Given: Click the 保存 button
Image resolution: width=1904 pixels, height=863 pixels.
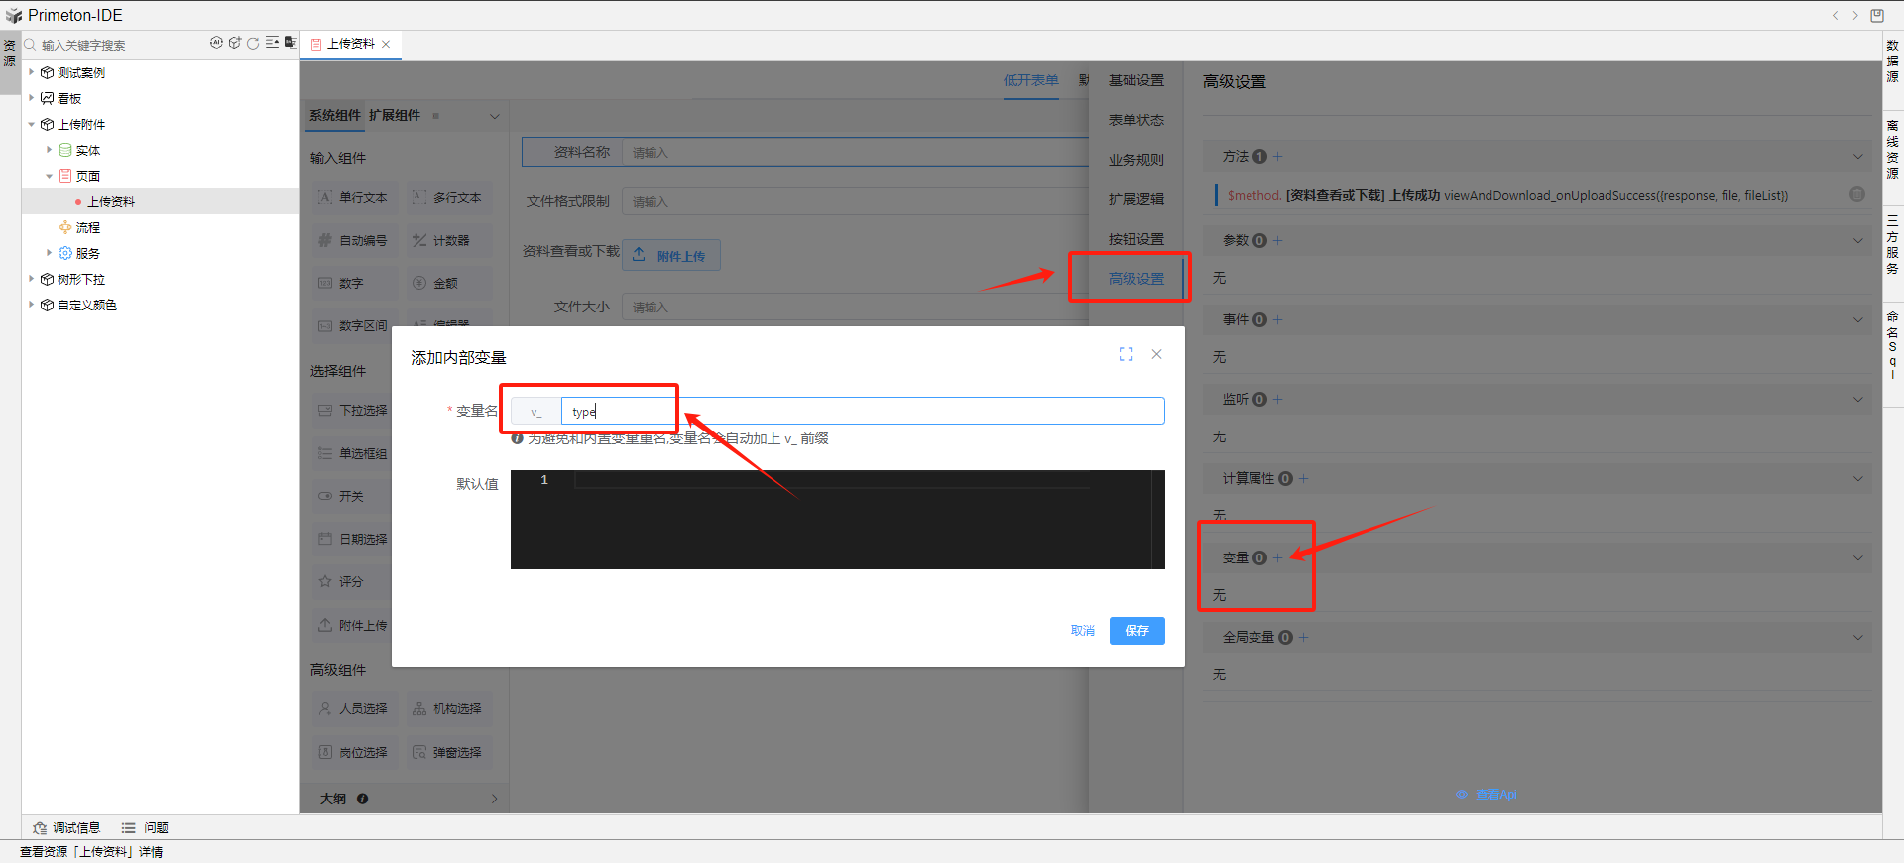Looking at the screenshot, I should pos(1136,631).
